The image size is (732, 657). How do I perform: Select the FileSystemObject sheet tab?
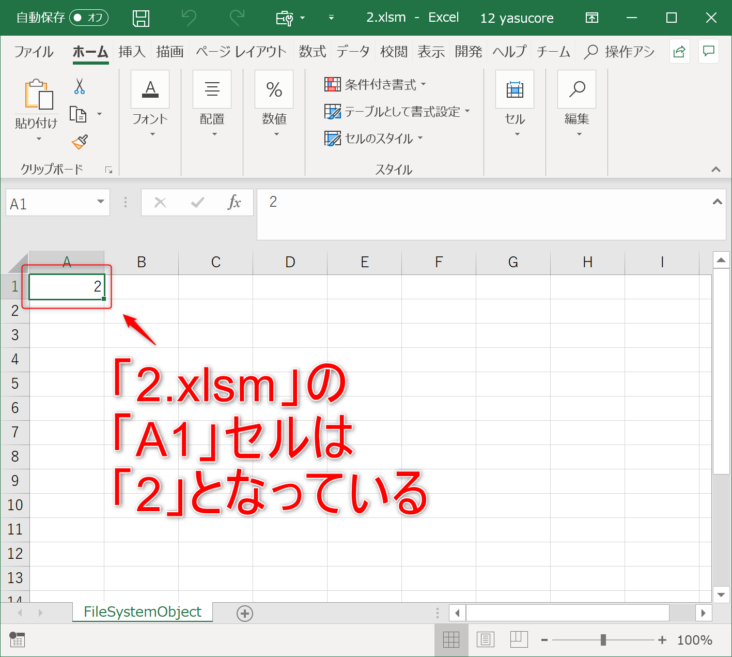143,612
